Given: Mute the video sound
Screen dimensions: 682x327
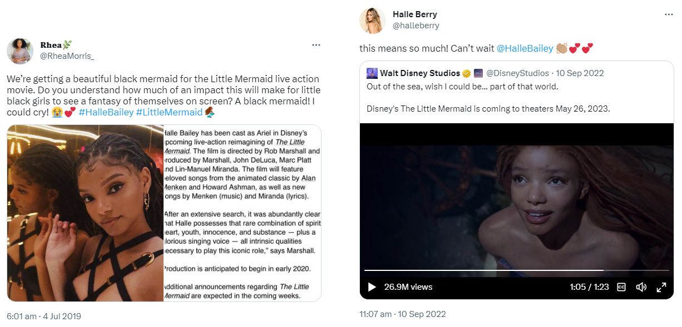Looking at the screenshot, I should pyautogui.click(x=641, y=287).
